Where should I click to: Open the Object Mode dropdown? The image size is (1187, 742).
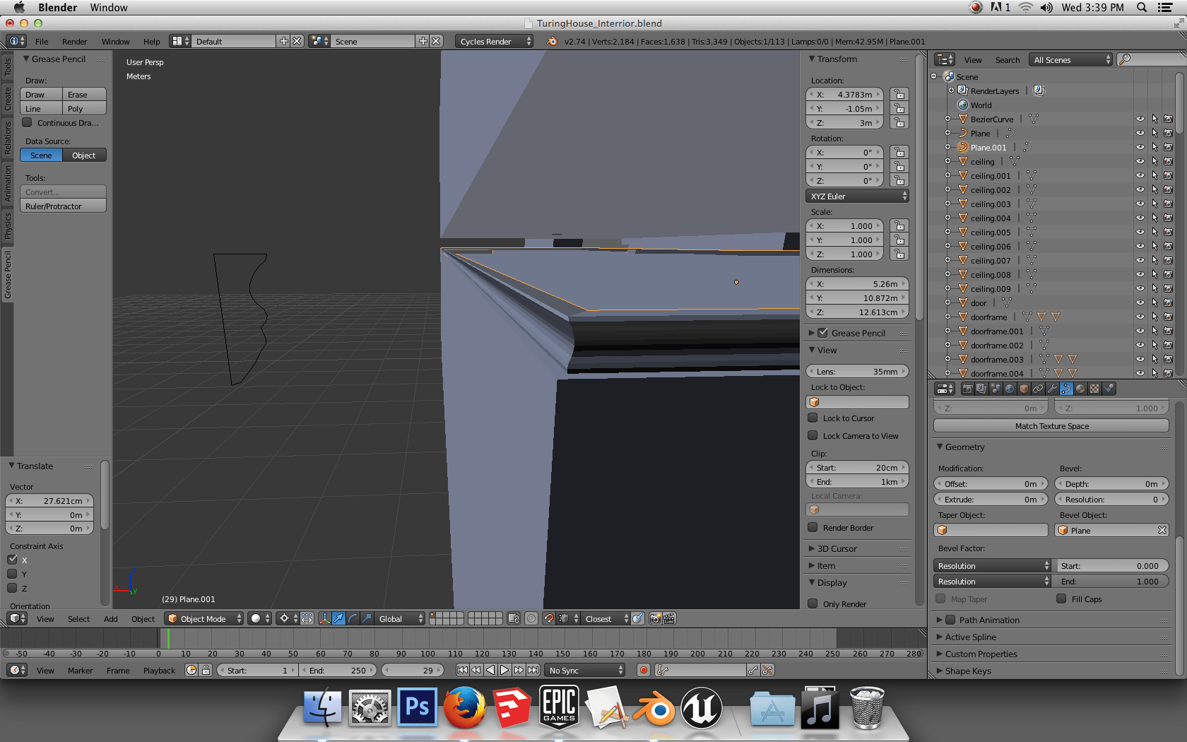pyautogui.click(x=203, y=618)
